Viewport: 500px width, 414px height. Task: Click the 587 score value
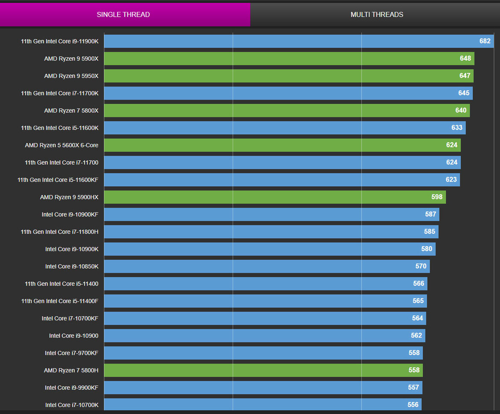coord(430,214)
